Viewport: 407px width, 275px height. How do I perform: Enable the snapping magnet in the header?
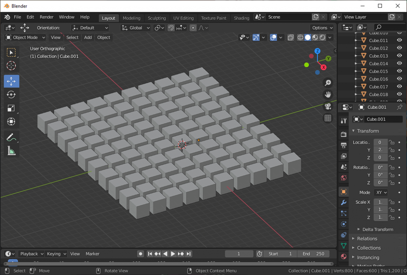[170, 28]
